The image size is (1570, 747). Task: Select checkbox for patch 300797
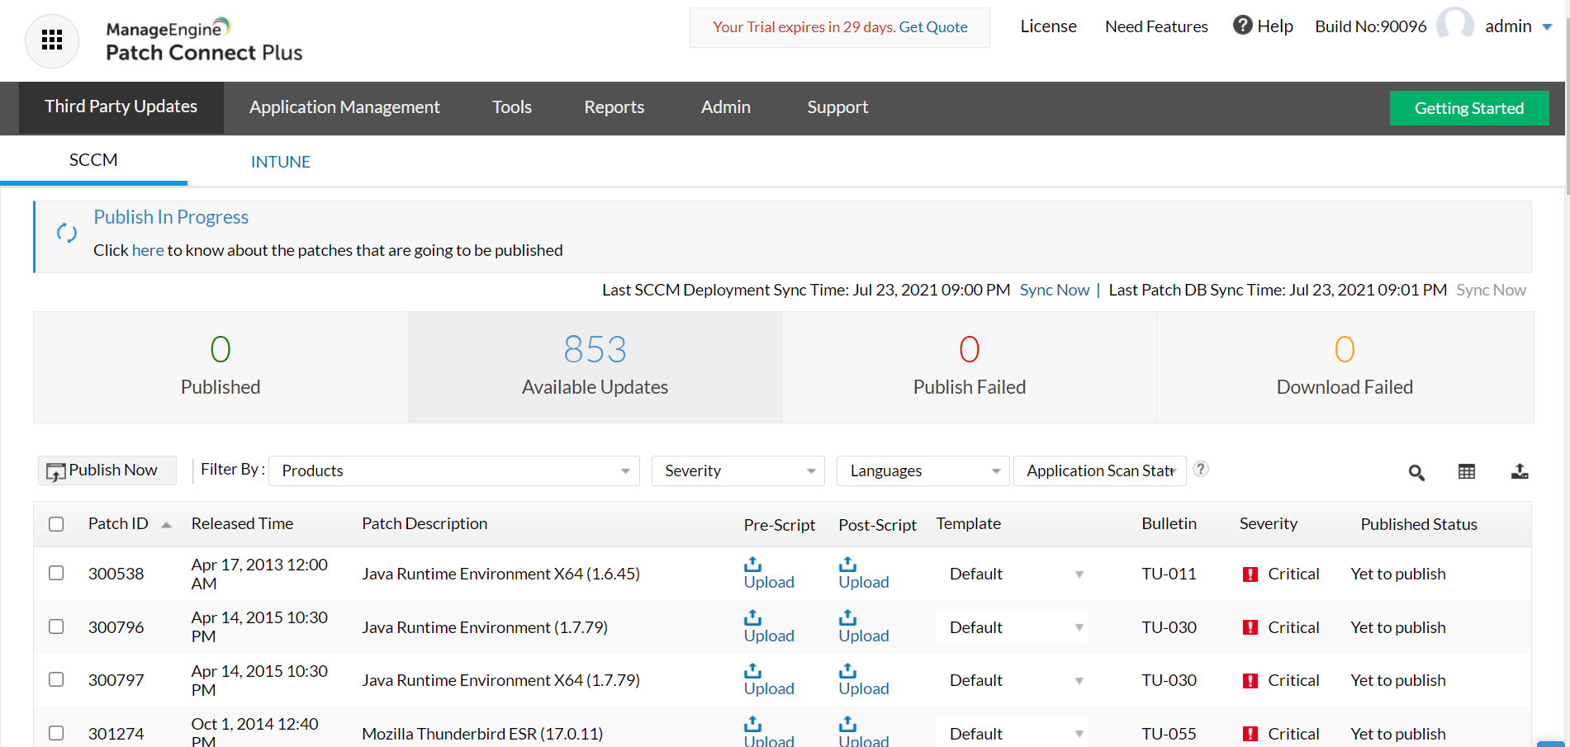click(56, 679)
